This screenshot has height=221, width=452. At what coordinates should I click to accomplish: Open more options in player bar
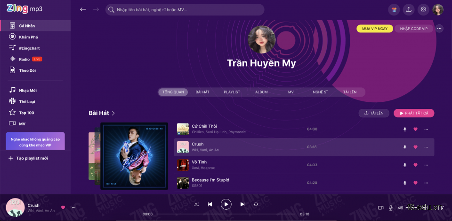click(74, 207)
